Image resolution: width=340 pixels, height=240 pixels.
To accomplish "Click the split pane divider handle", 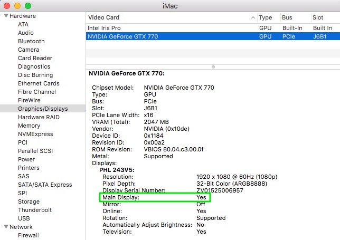I will point(213,67).
